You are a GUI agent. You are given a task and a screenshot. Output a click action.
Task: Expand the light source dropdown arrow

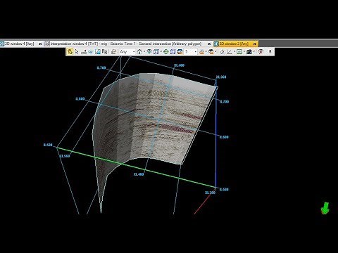pos(206,52)
